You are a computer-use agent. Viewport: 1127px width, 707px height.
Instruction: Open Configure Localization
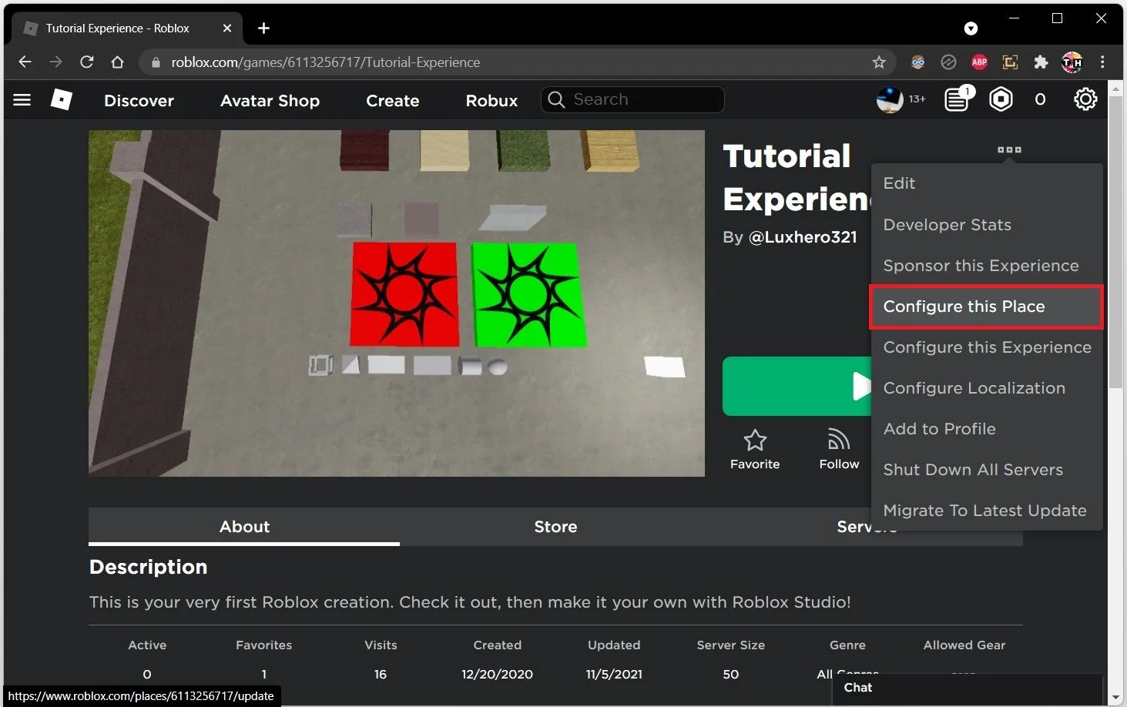coord(987,388)
